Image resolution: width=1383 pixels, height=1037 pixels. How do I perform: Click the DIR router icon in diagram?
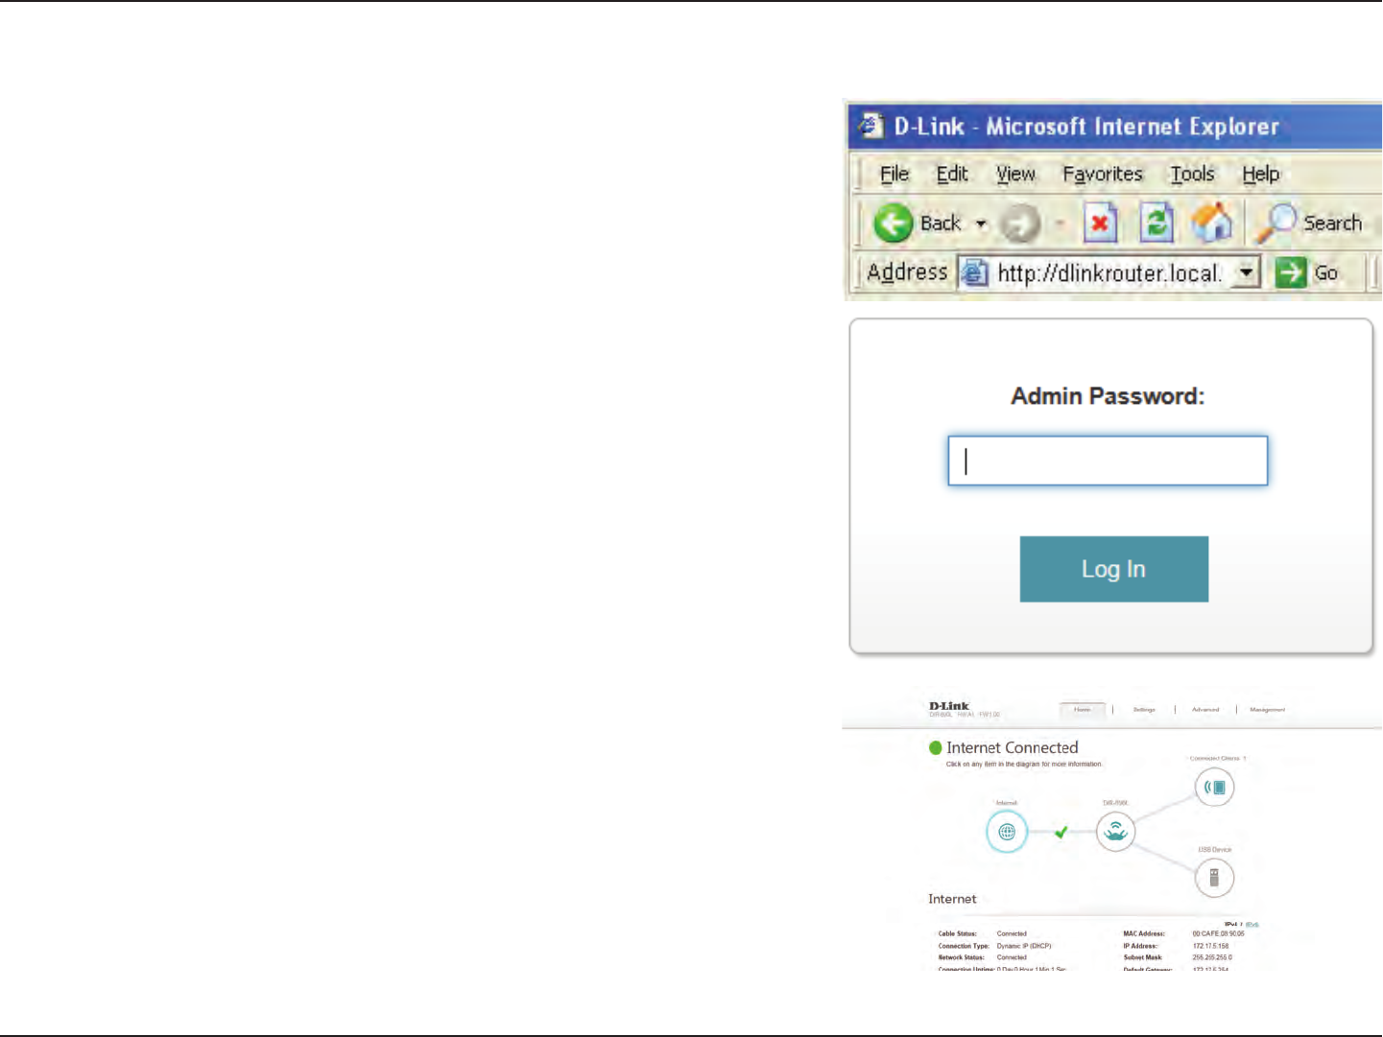point(1115,831)
